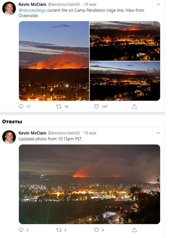Image resolution: width=169 pixels, height=238 pixels.
Task: Open the first tweet's chevron menu
Action: tap(158, 5)
